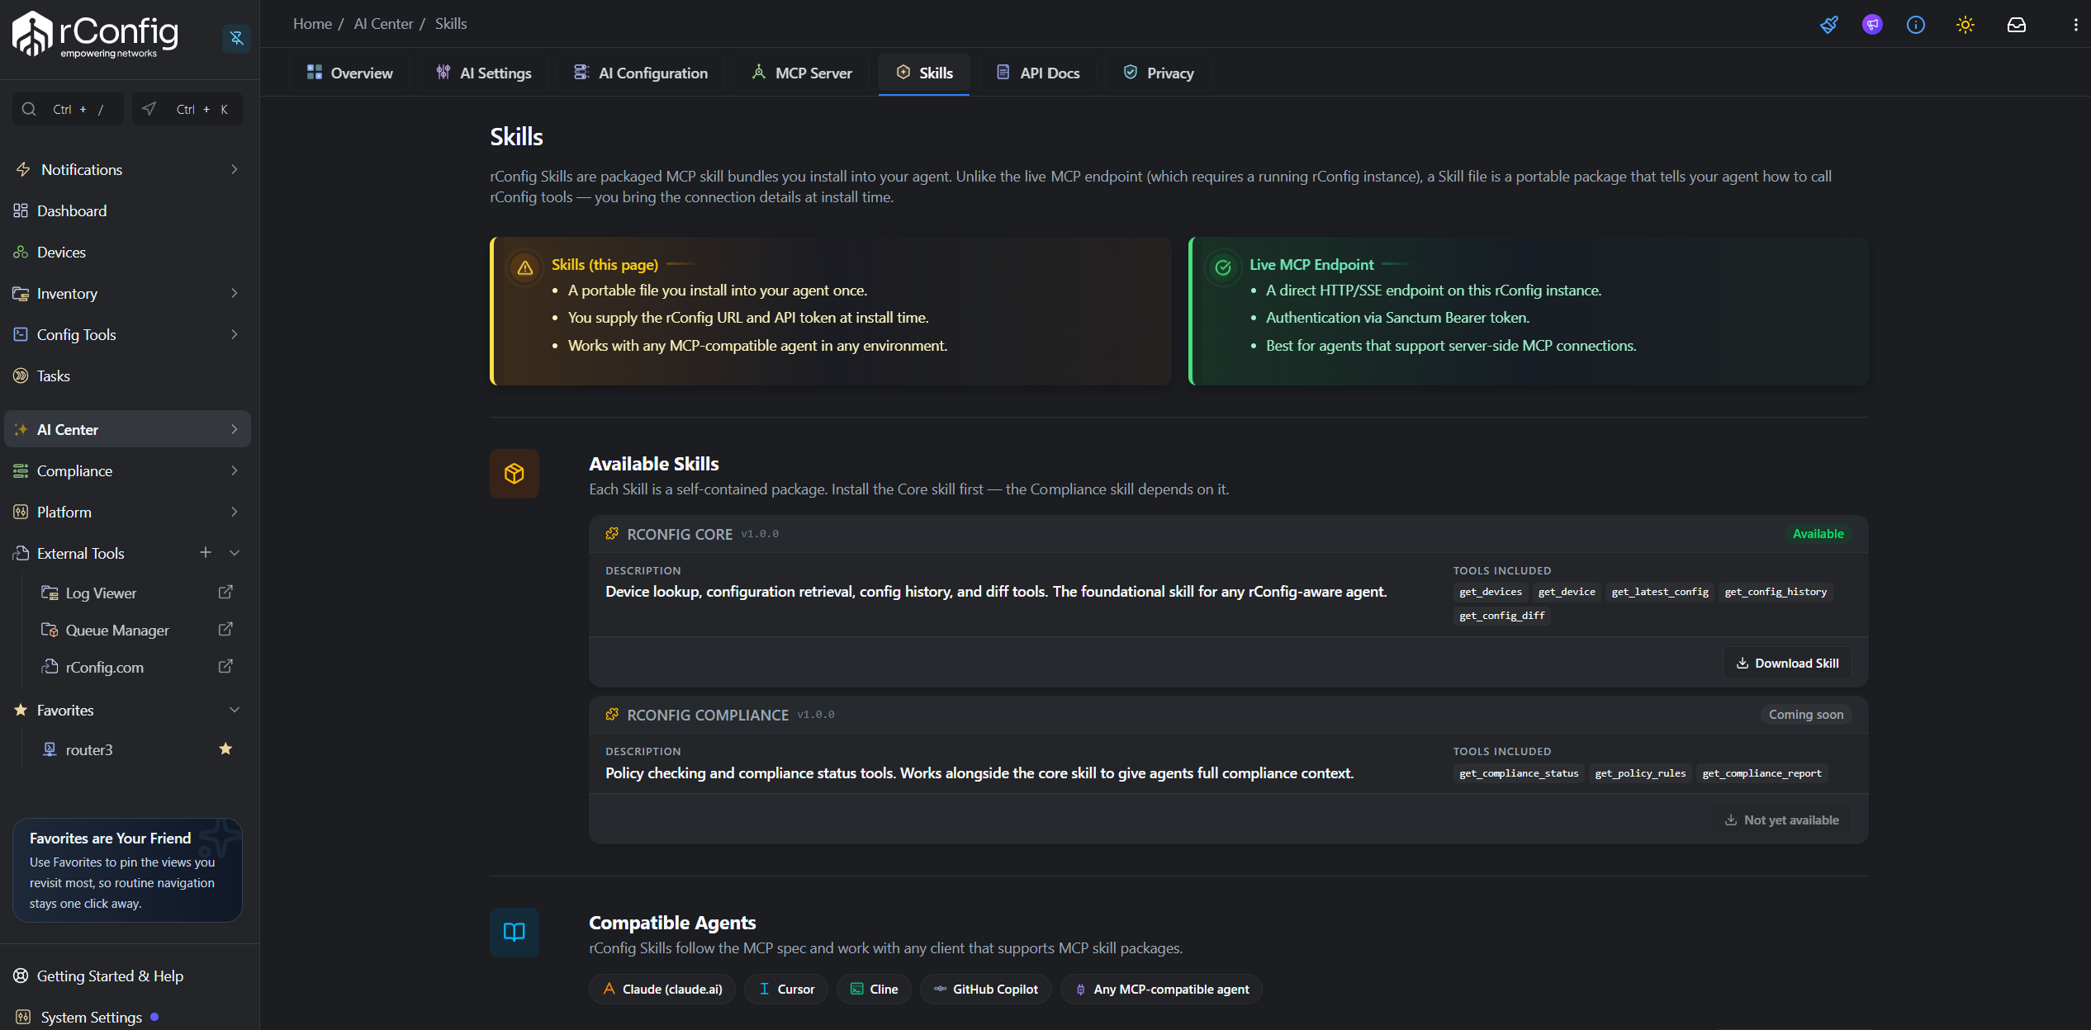
Task: Unfavorite router3 with star toggle
Action: pyautogui.click(x=225, y=749)
